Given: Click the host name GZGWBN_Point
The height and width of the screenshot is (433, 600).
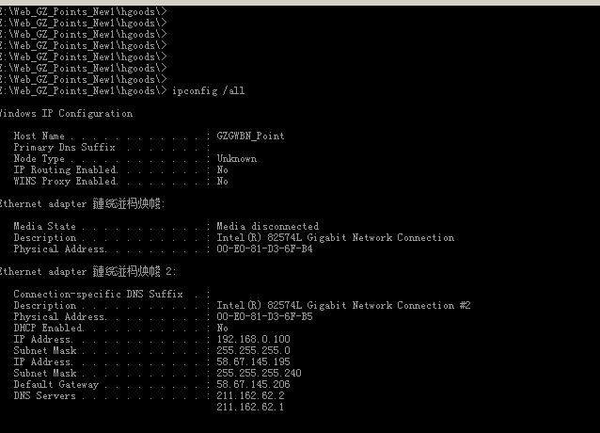Looking at the screenshot, I should [251, 136].
